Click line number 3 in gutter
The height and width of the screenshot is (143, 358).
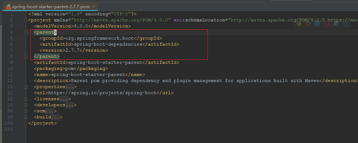11,26
